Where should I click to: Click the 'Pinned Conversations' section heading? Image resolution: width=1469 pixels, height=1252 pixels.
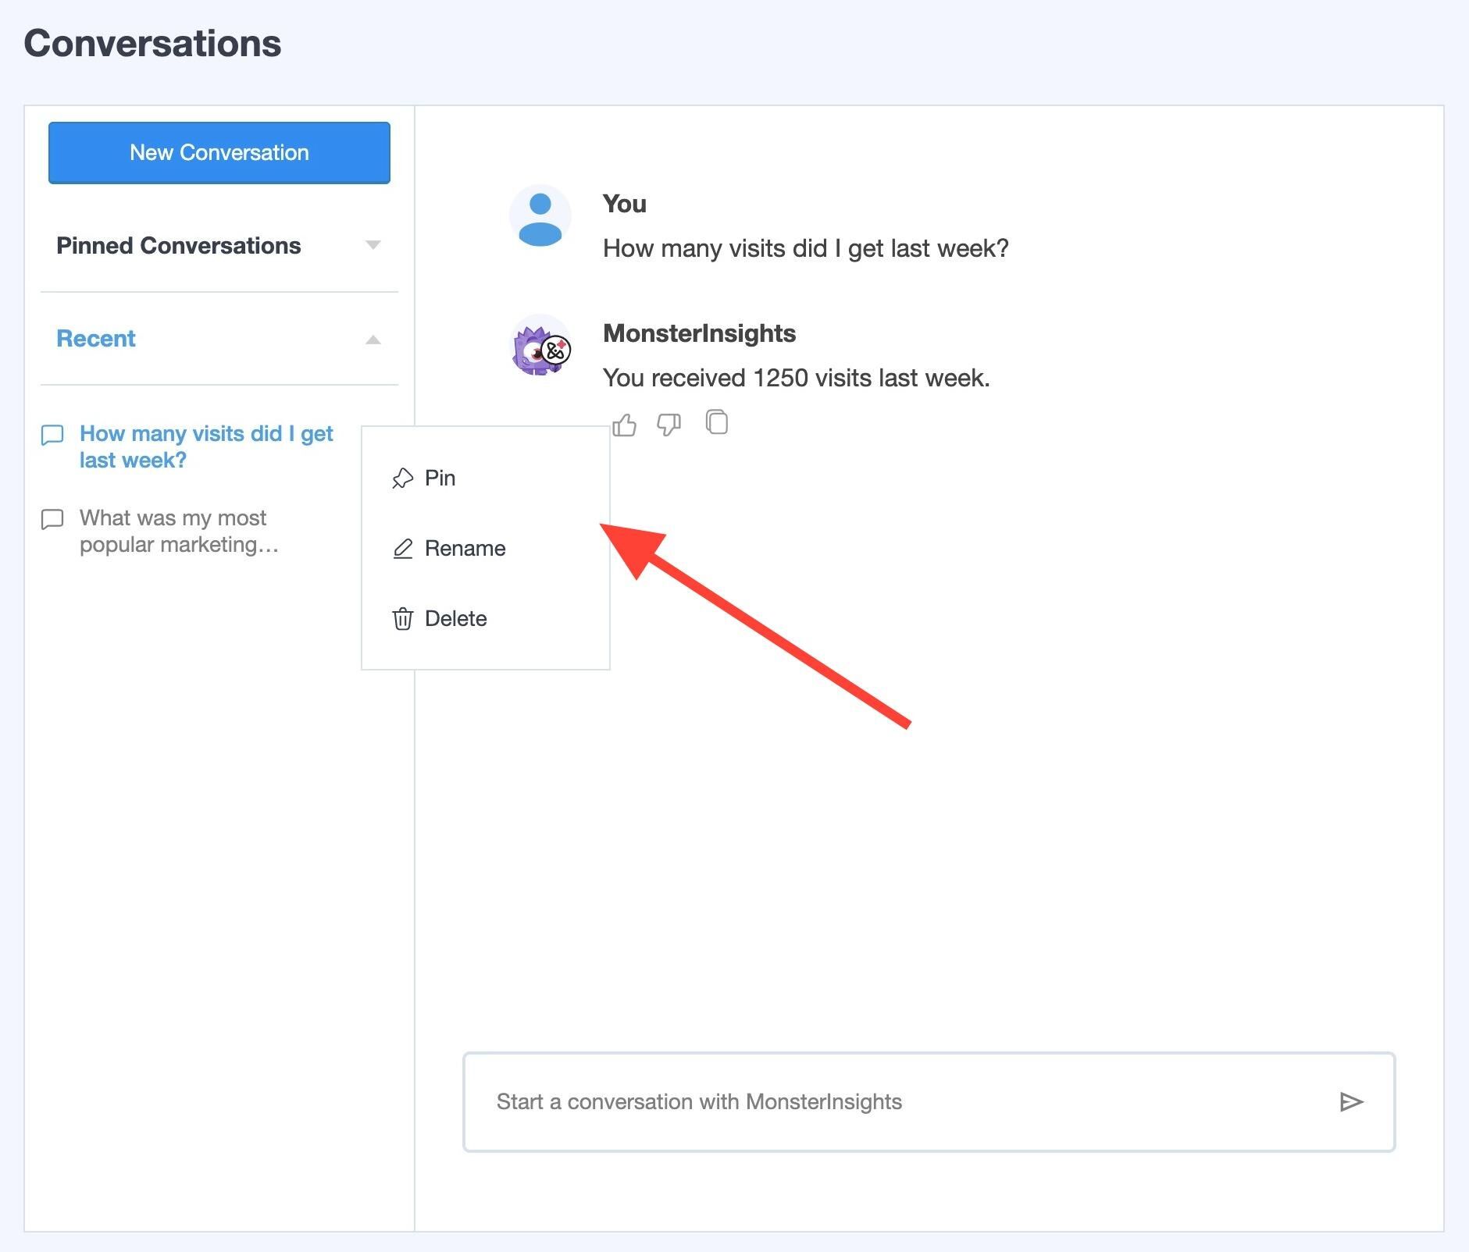coord(178,246)
